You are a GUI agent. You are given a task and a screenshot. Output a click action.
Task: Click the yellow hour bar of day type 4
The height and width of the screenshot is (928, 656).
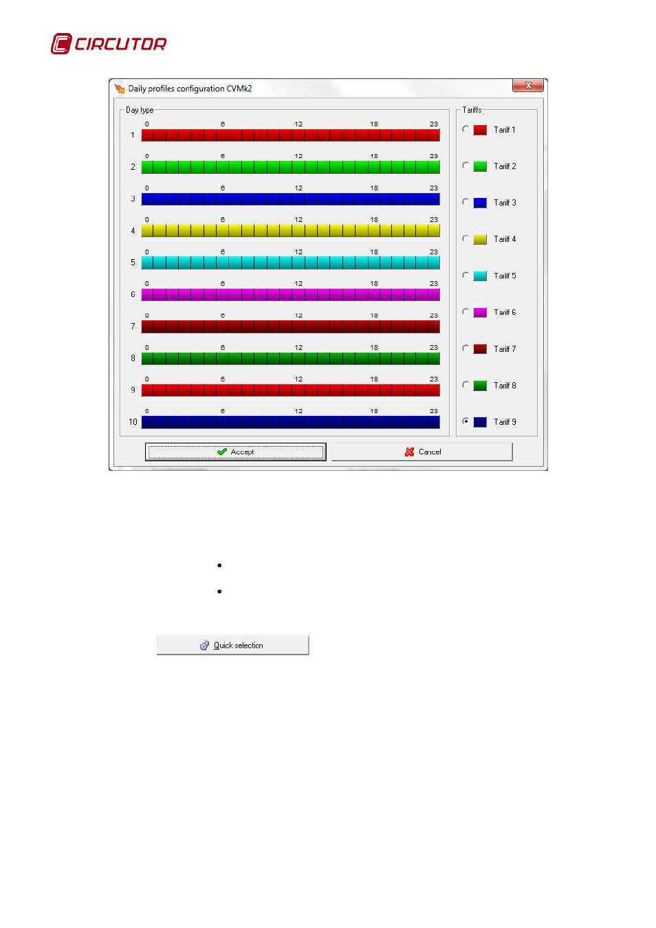(x=290, y=231)
